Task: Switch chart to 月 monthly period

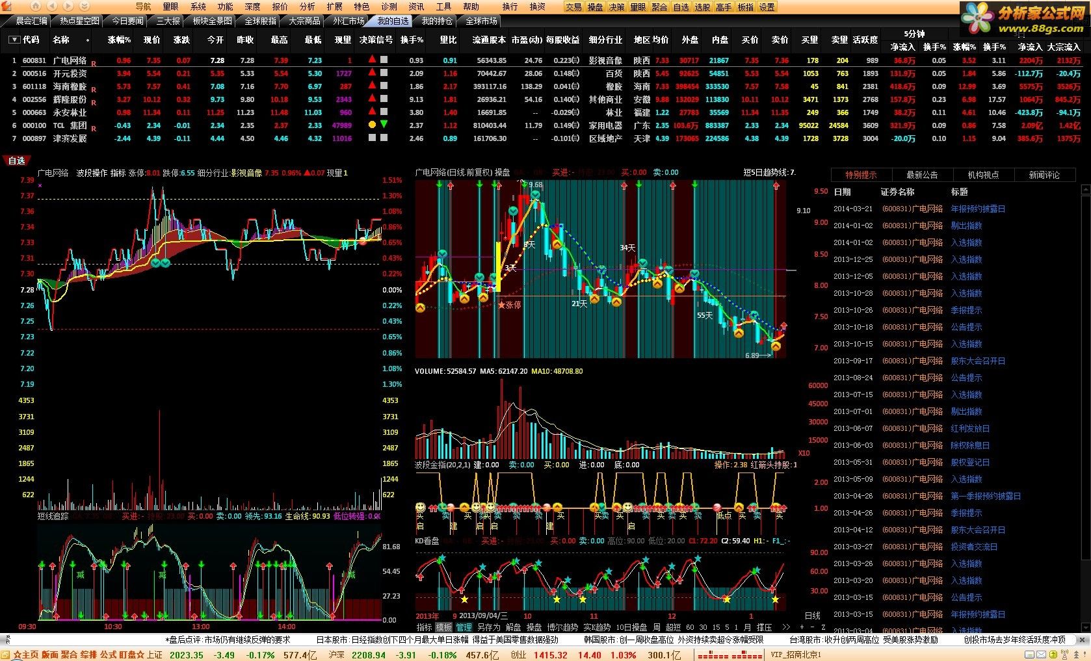Action: (x=747, y=627)
